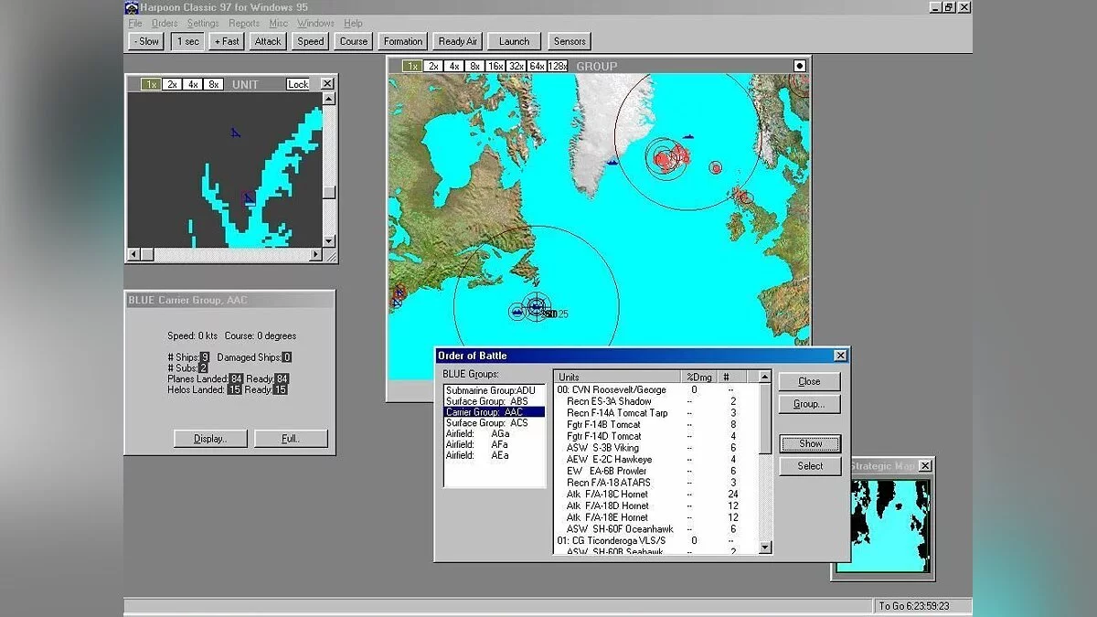Viewport: 1097px width, 617px height.
Task: Click the Select button
Action: click(810, 466)
